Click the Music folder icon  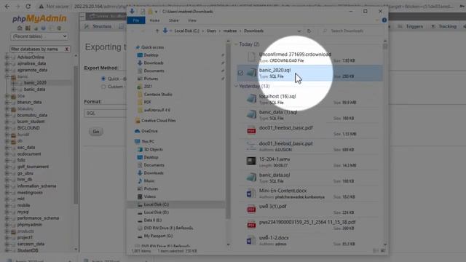140,180
